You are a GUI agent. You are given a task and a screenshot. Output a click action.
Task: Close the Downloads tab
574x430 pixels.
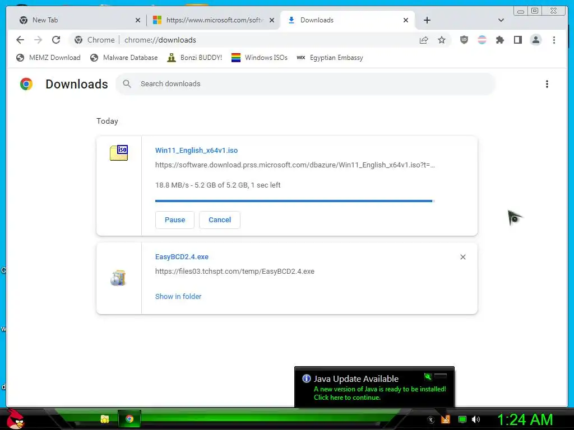(406, 20)
